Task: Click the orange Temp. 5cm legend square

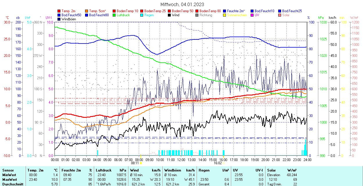Action: pos(87,11)
